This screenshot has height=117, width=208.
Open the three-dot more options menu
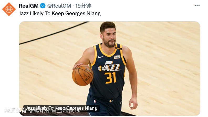coord(197,6)
